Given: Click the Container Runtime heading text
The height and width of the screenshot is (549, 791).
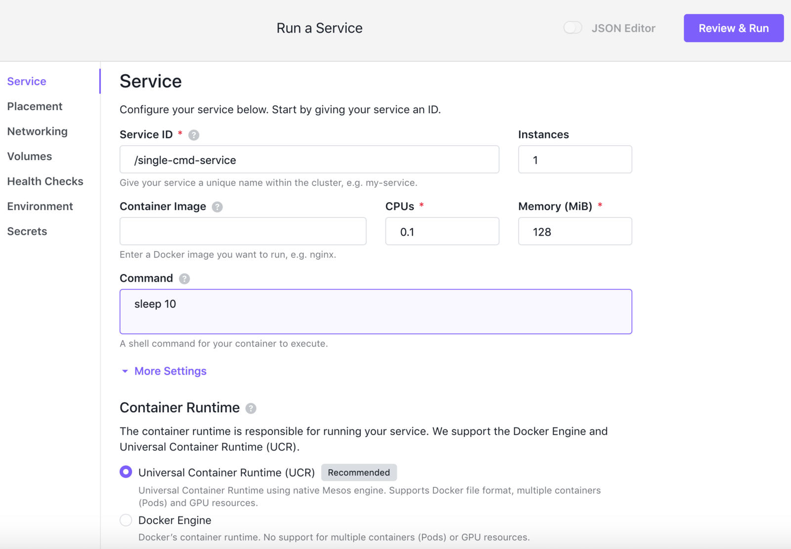Looking at the screenshot, I should 179,408.
